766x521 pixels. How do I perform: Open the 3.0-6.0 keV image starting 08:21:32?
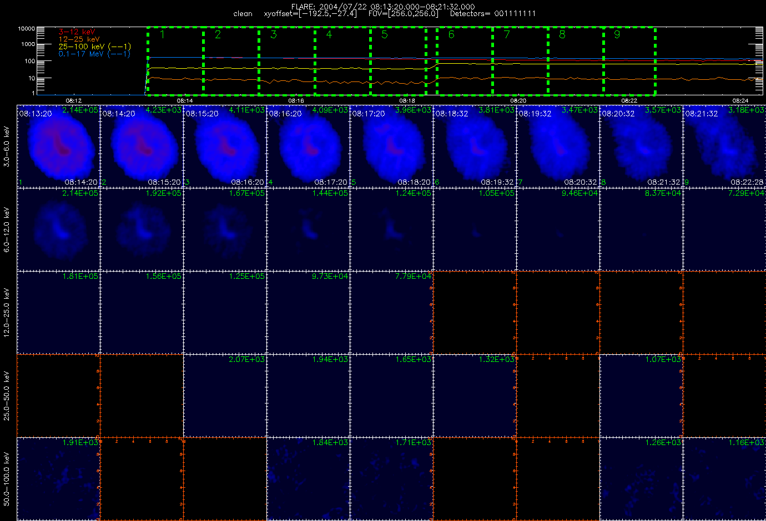(x=724, y=146)
